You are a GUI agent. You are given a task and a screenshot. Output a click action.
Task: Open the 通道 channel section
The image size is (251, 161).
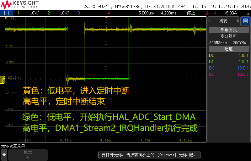click(x=229, y=49)
